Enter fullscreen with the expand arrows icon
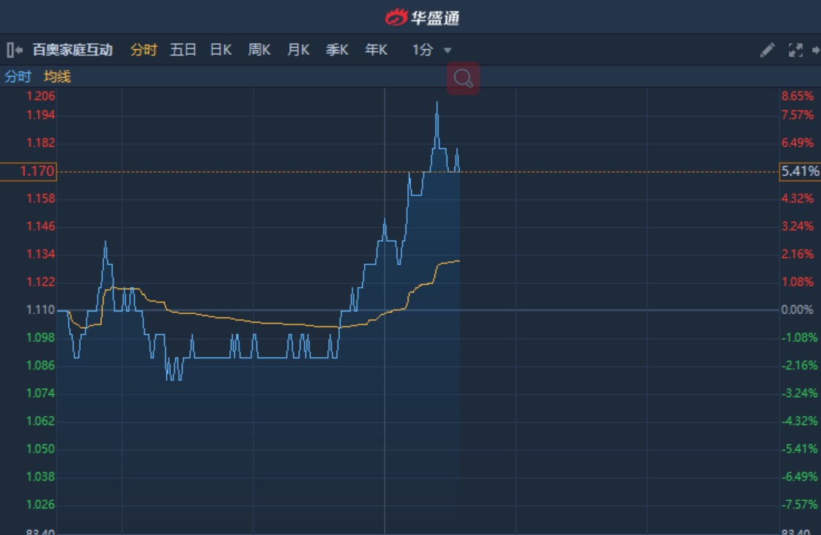821x535 pixels. click(x=795, y=50)
